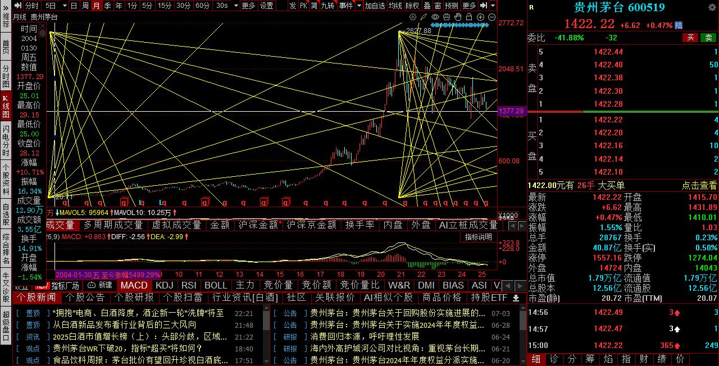
Task: Open the 指标广场 indicator plaza
Action: click(65, 285)
